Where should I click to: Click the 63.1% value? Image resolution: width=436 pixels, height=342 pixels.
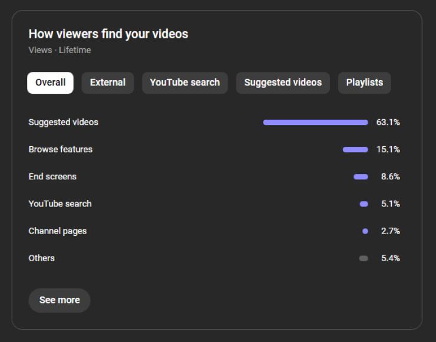[x=388, y=123]
